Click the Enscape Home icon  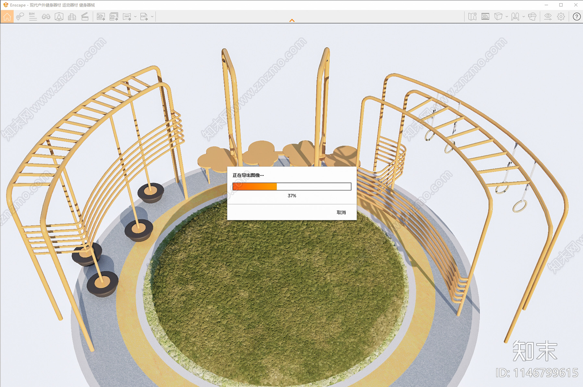(7, 16)
